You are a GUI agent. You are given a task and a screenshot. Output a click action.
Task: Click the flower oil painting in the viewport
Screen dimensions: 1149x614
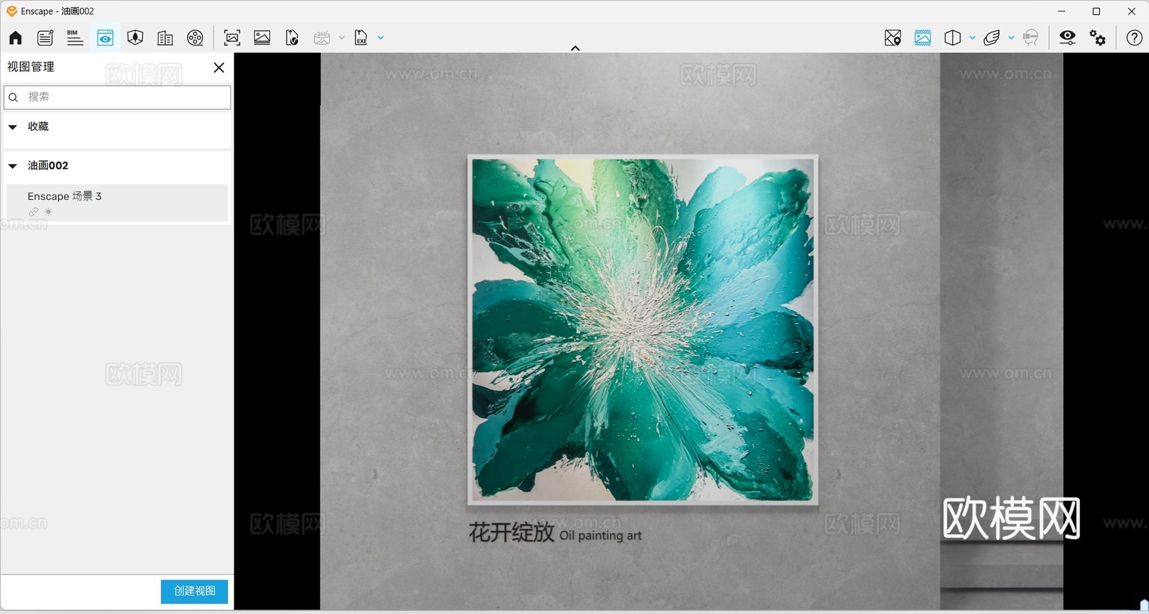[x=643, y=329]
